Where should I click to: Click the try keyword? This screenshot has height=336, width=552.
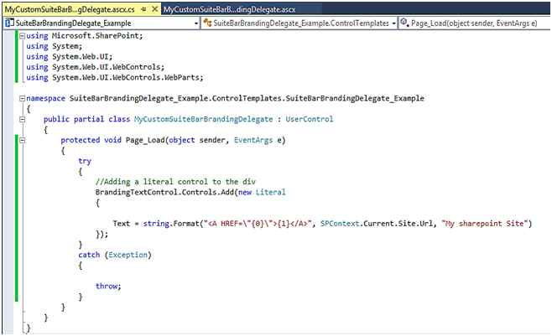[x=85, y=162]
